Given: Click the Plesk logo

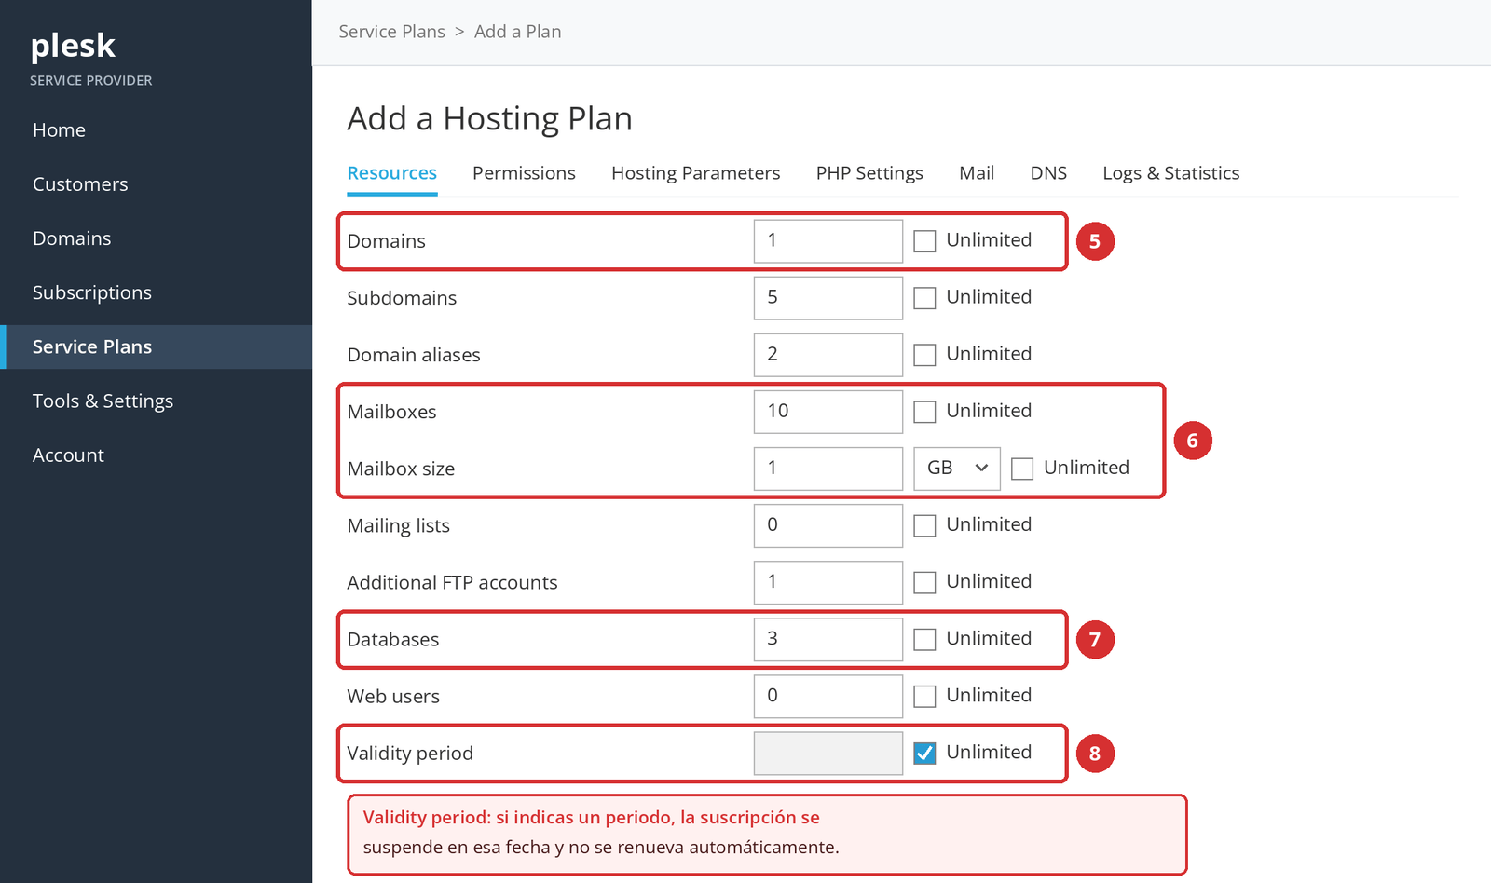Looking at the screenshot, I should pyautogui.click(x=73, y=46).
